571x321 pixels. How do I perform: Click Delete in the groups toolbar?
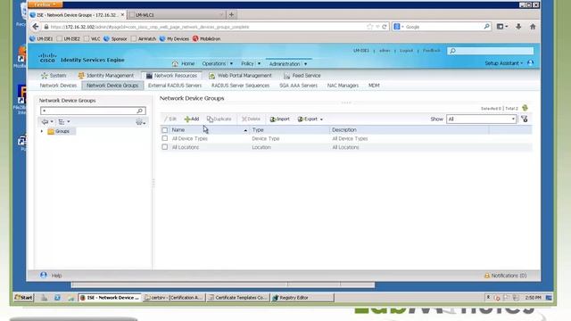251,119
